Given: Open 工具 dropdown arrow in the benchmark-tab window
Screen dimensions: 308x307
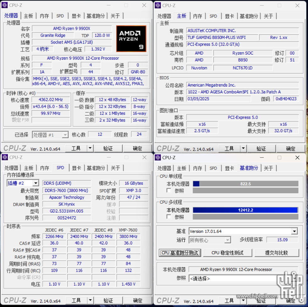Looking at the screenshot, I should [x=243, y=300].
